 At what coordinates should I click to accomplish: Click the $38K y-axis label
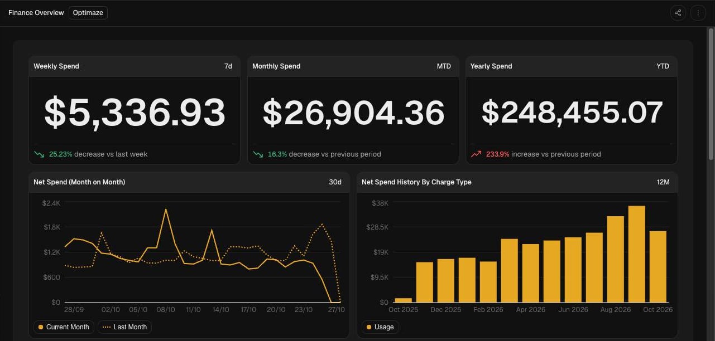click(x=380, y=203)
